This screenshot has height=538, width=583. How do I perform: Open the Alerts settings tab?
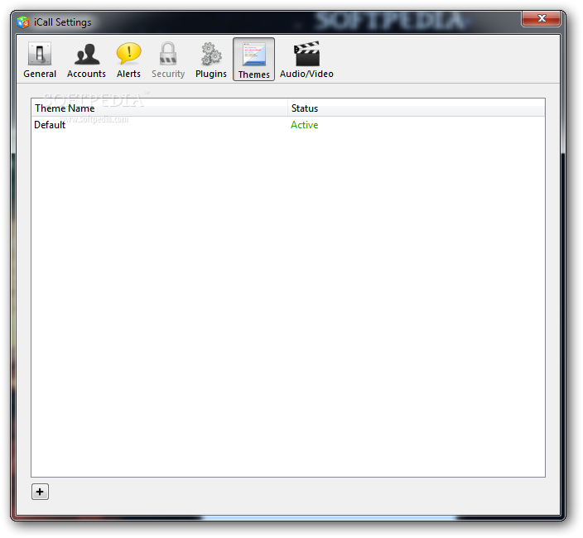point(128,60)
